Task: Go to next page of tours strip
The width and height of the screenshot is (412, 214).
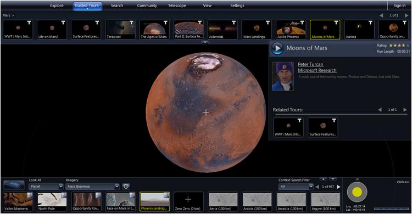Action: [406, 15]
